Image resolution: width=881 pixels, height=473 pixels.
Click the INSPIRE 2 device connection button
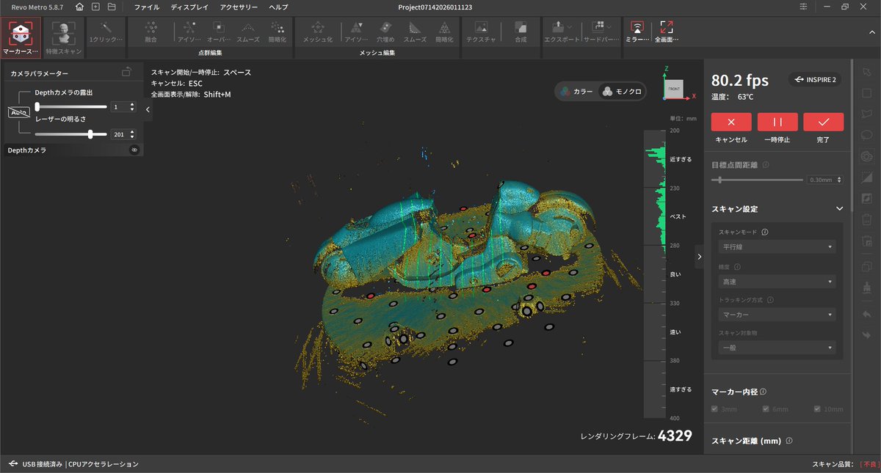click(815, 79)
